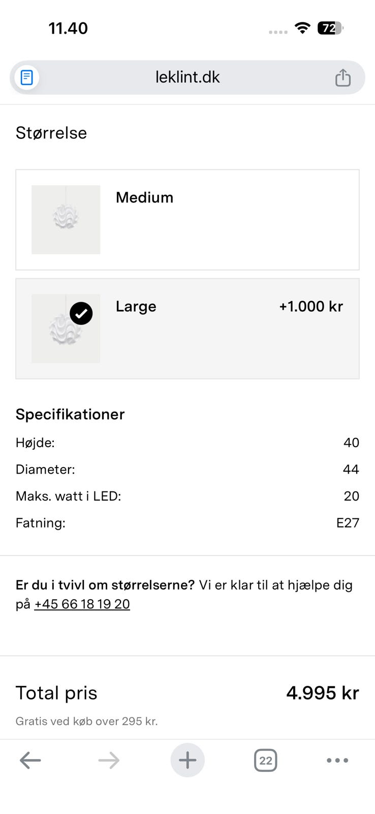Image resolution: width=375 pixels, height=814 pixels.
Task: Tap the leklint.dk address bar
Action: pyautogui.click(x=188, y=77)
